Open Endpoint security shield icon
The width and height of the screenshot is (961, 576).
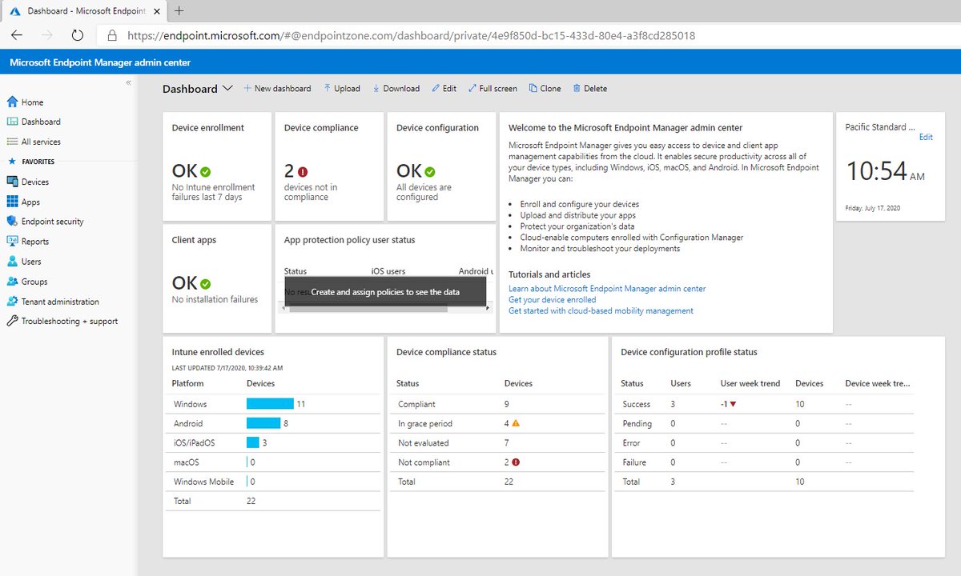12,222
